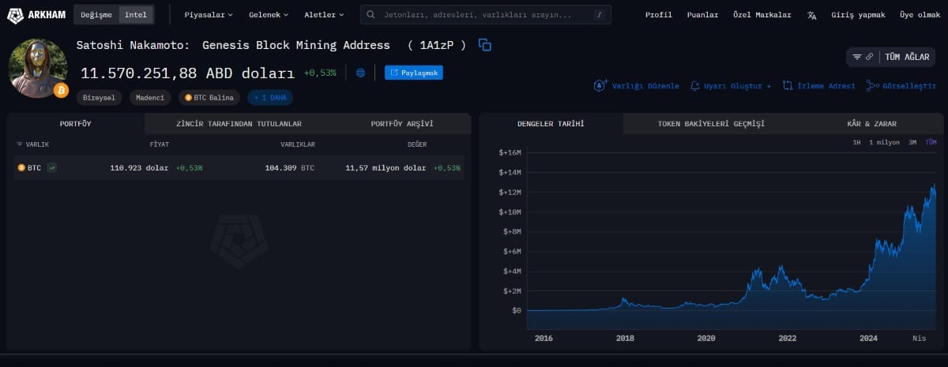Click the magnifier icon in the search bar
Image resolution: width=948 pixels, height=367 pixels.
click(372, 15)
